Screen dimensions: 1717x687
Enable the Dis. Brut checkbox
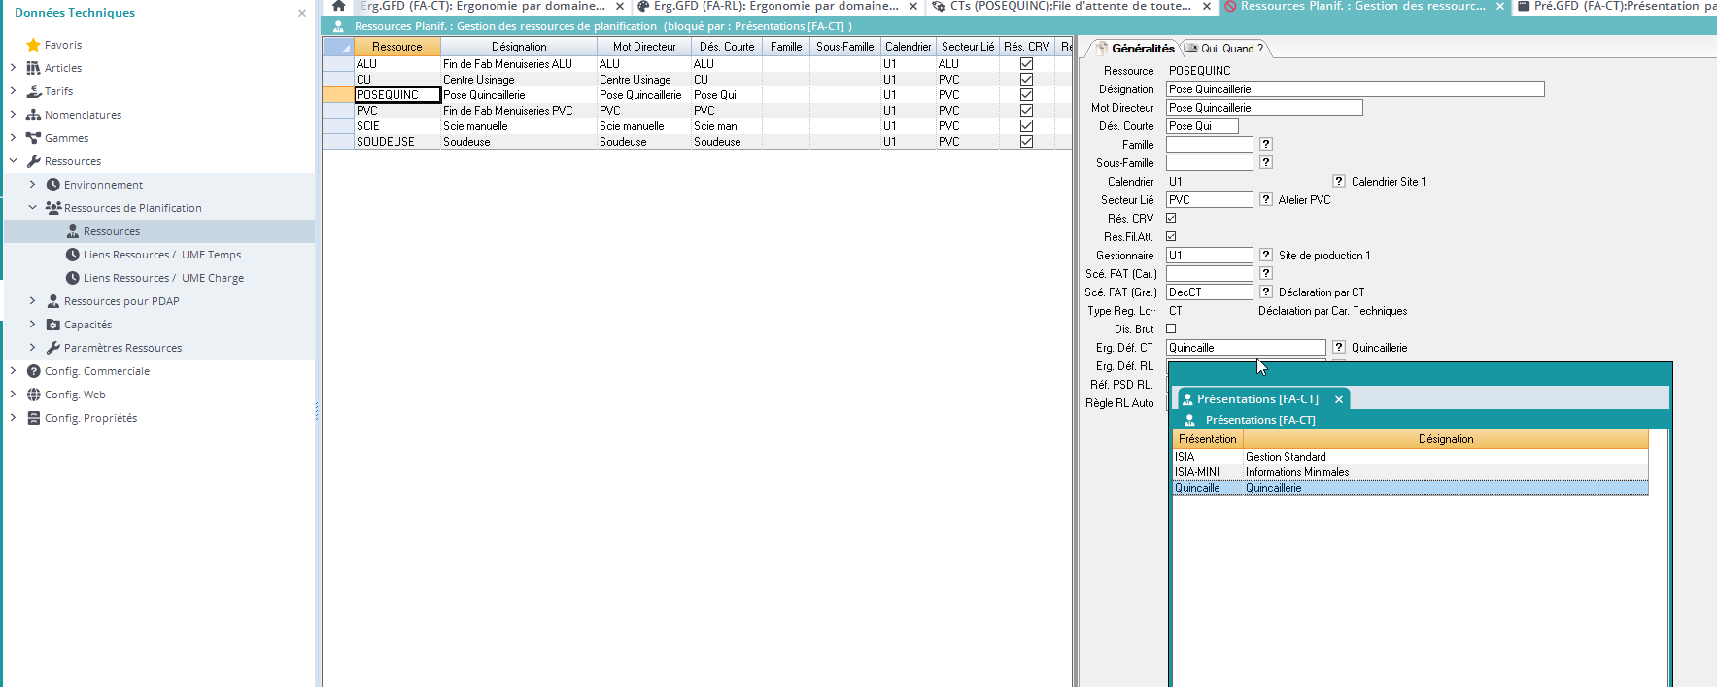(1171, 329)
